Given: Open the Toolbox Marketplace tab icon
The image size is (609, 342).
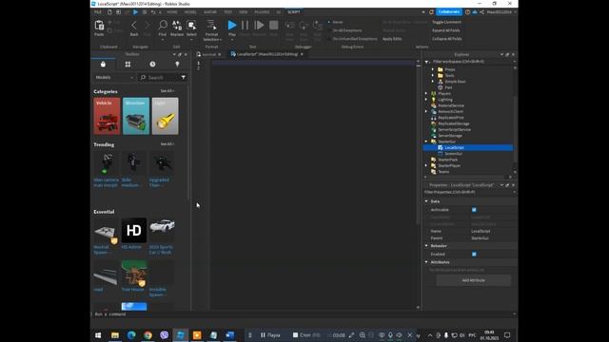Looking at the screenshot, I should coord(103,64).
